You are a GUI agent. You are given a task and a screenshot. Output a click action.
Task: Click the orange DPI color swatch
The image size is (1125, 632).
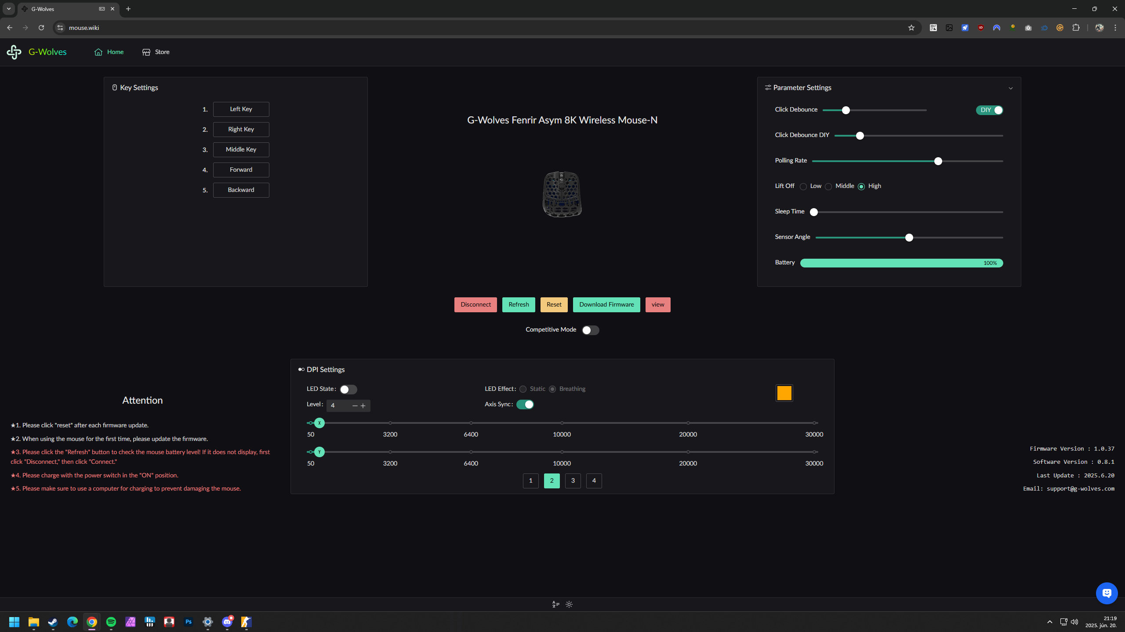[784, 393]
